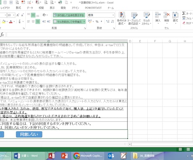Screen dimensions: 193x160
Task: Increase indent in alignment group
Action: click(x=49, y=21)
